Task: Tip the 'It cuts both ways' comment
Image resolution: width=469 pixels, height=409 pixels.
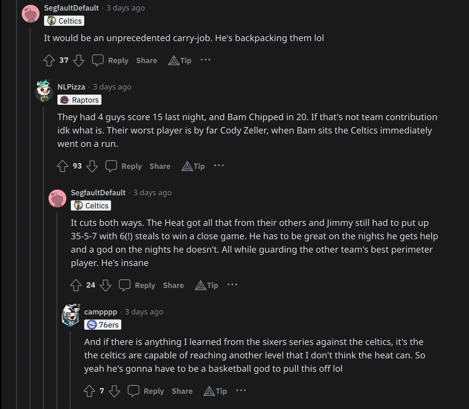Action: click(x=207, y=285)
